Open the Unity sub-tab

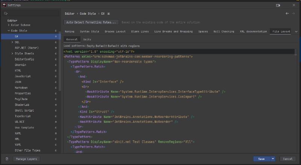point(87,39)
